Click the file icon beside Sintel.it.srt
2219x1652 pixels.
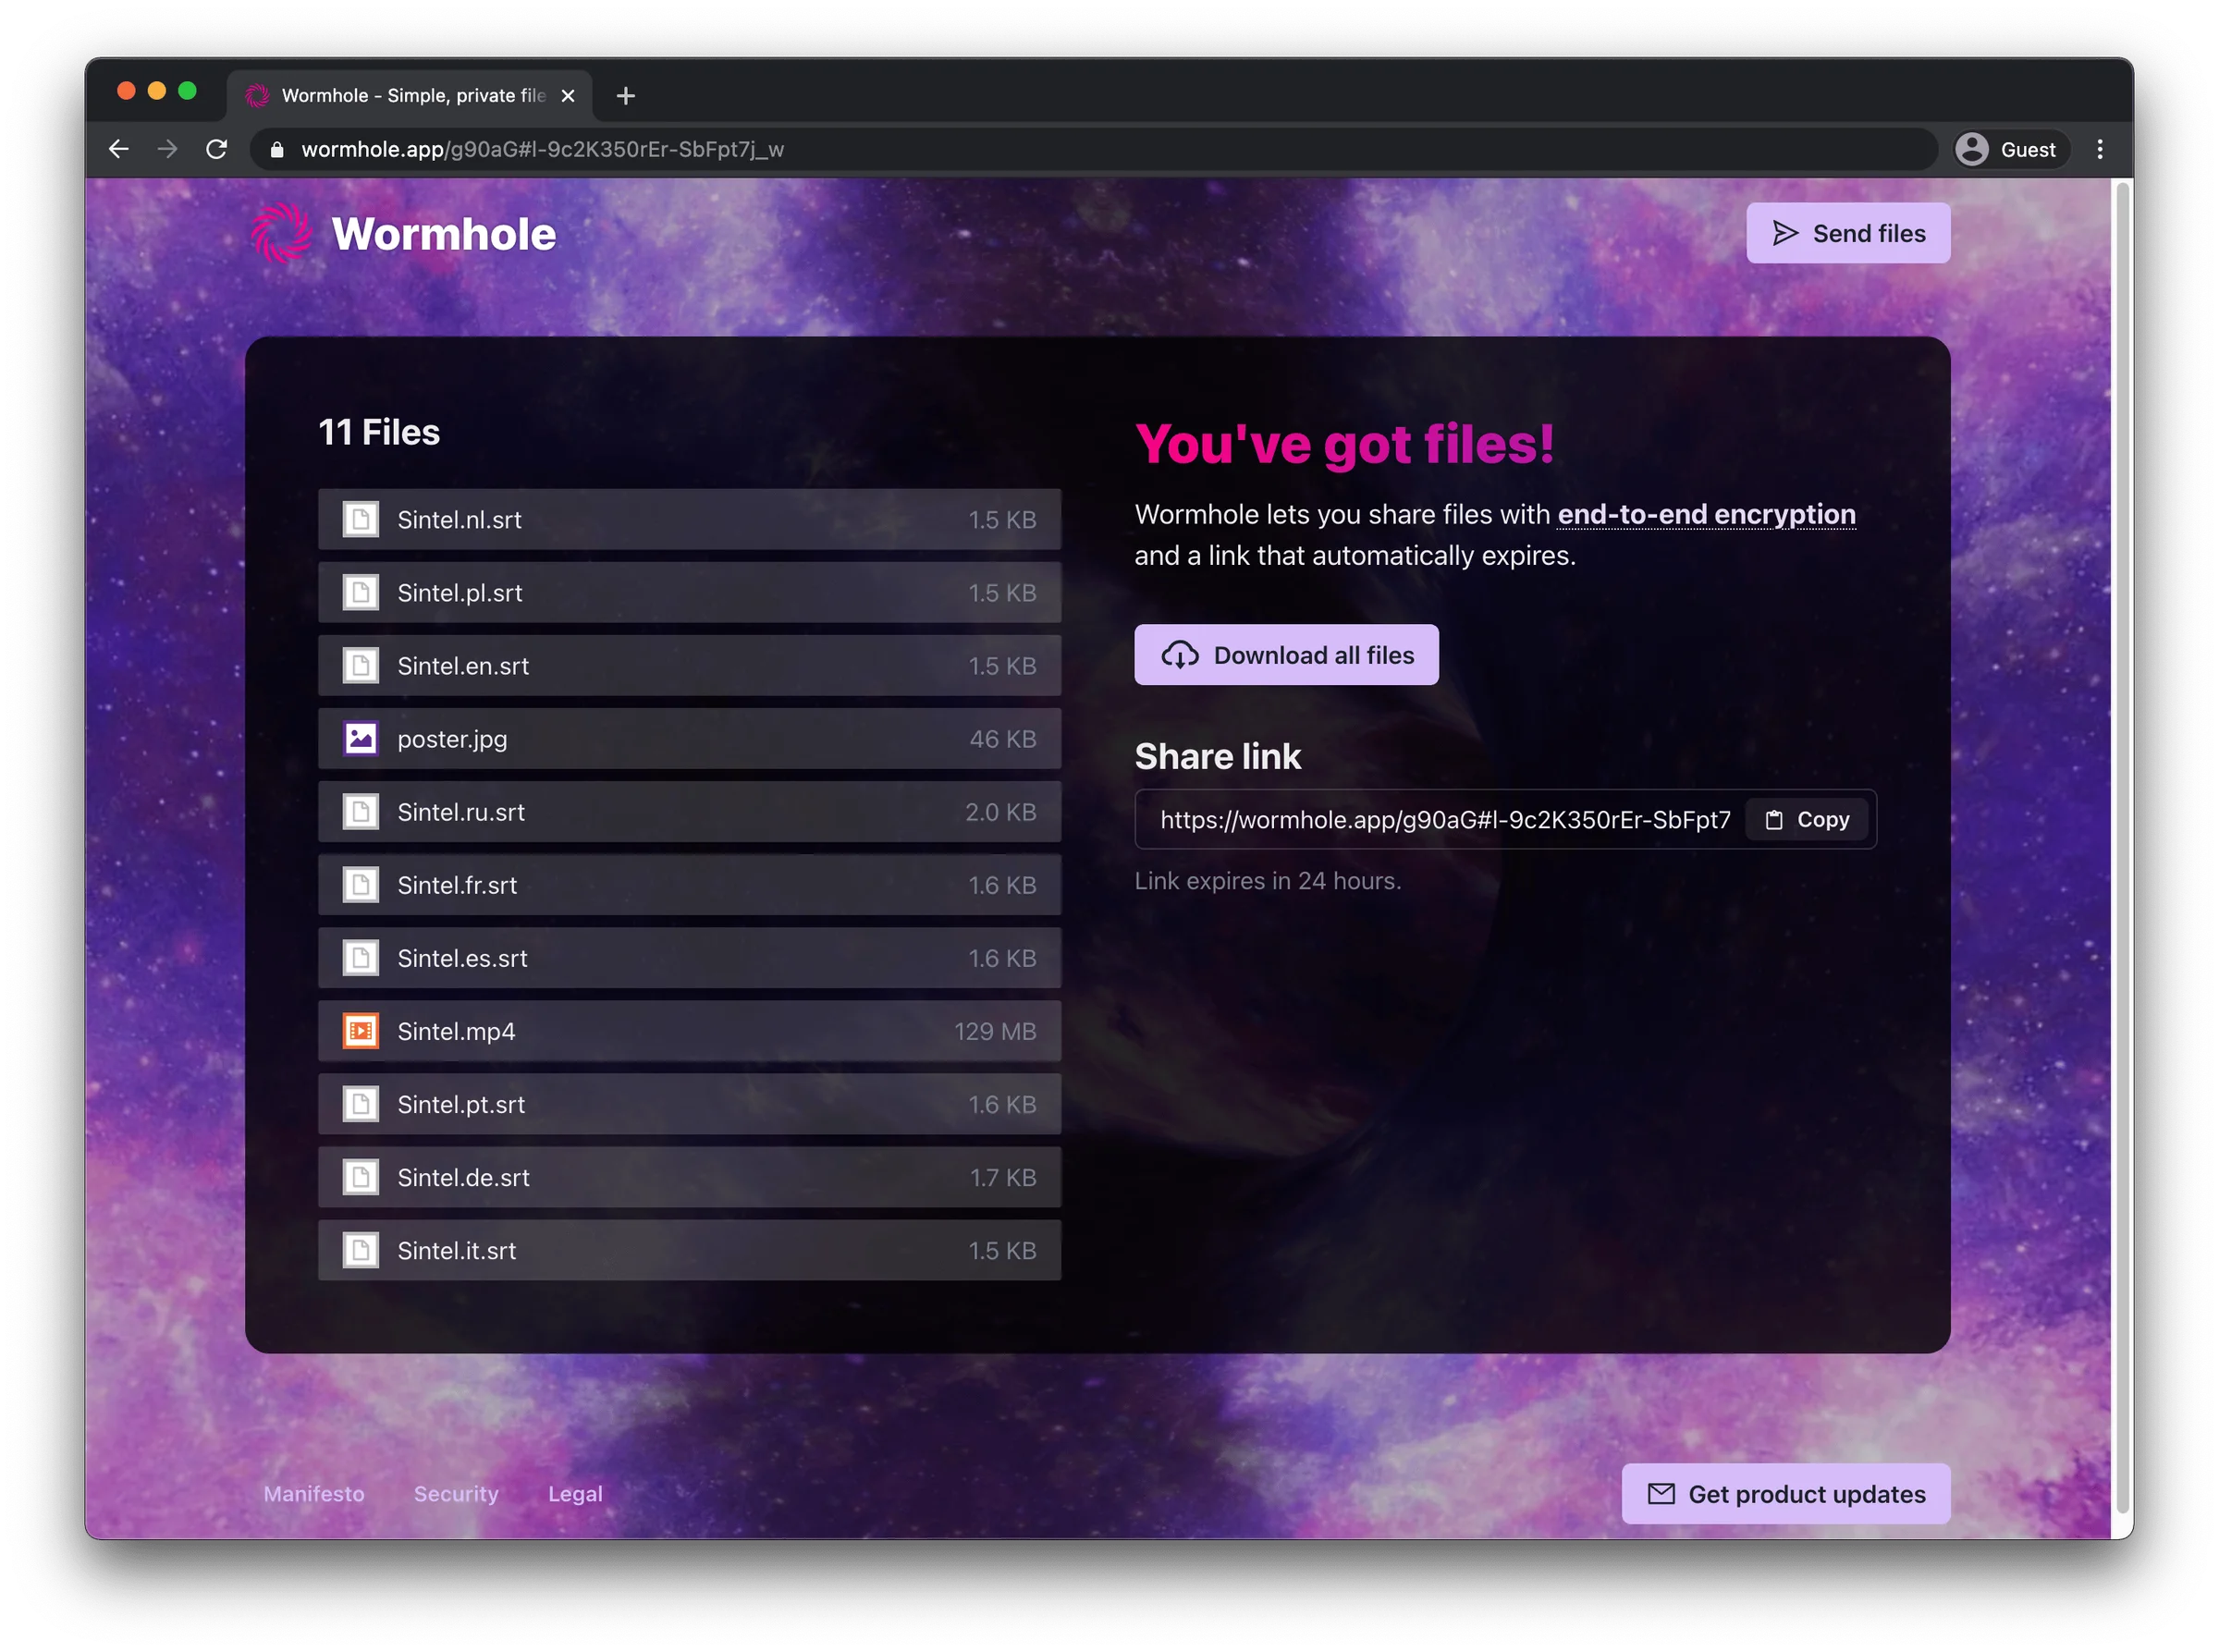tap(361, 1250)
